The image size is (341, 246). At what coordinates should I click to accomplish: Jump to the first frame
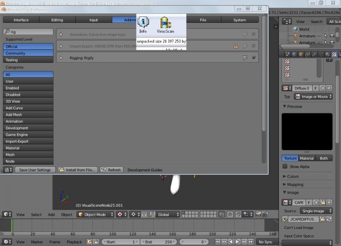click(217, 242)
